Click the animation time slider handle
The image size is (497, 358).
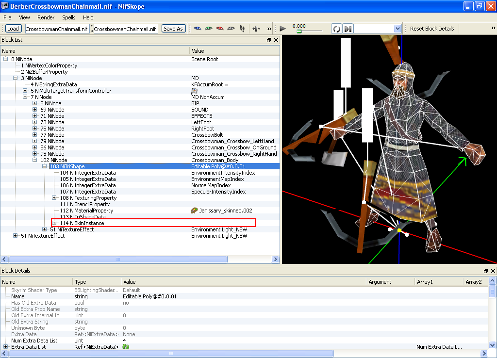point(299,32)
